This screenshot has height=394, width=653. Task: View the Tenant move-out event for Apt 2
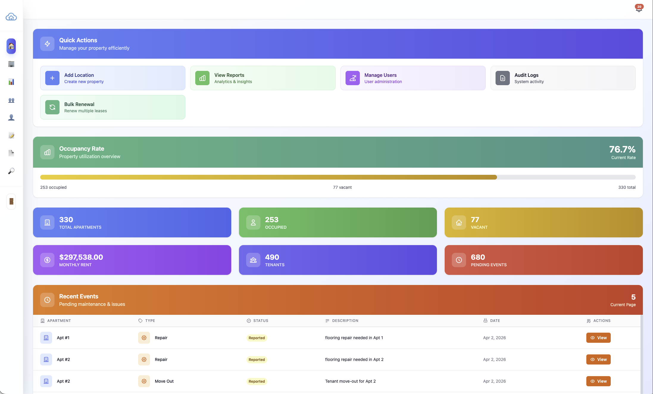click(598, 381)
